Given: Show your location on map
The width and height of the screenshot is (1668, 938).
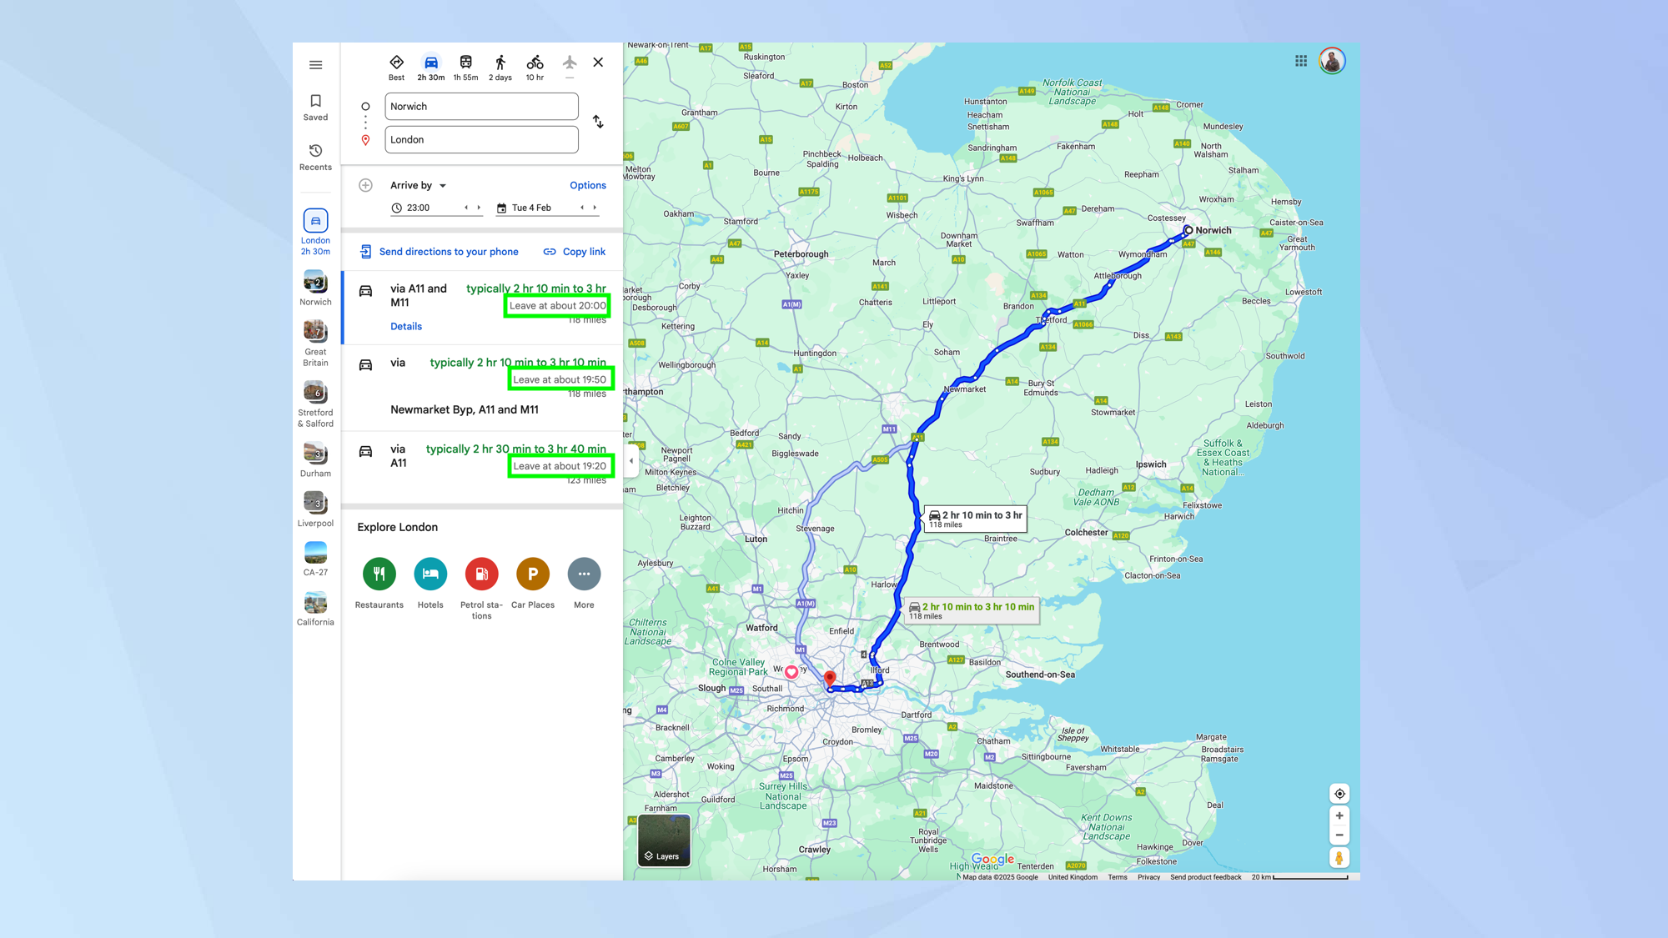Looking at the screenshot, I should coord(1339,794).
